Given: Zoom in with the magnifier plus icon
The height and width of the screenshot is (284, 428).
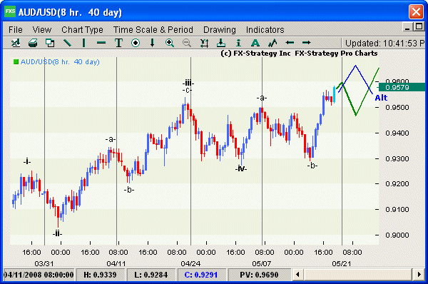Looking at the screenshot, I should (x=170, y=43).
